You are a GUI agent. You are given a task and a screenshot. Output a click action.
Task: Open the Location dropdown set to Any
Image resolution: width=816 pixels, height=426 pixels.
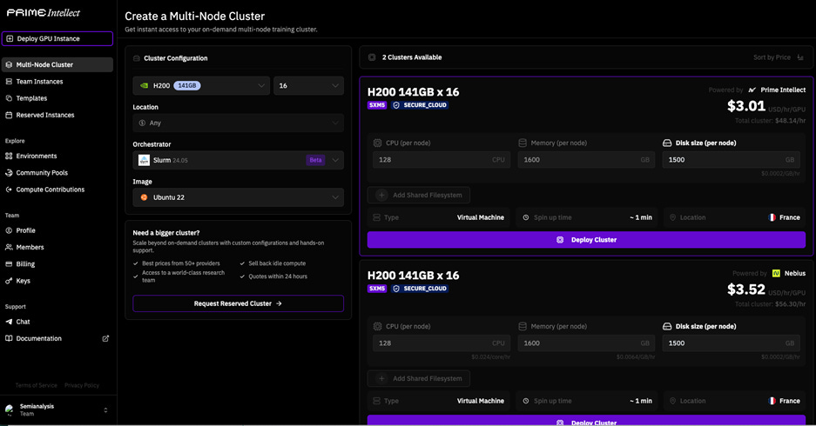click(239, 123)
